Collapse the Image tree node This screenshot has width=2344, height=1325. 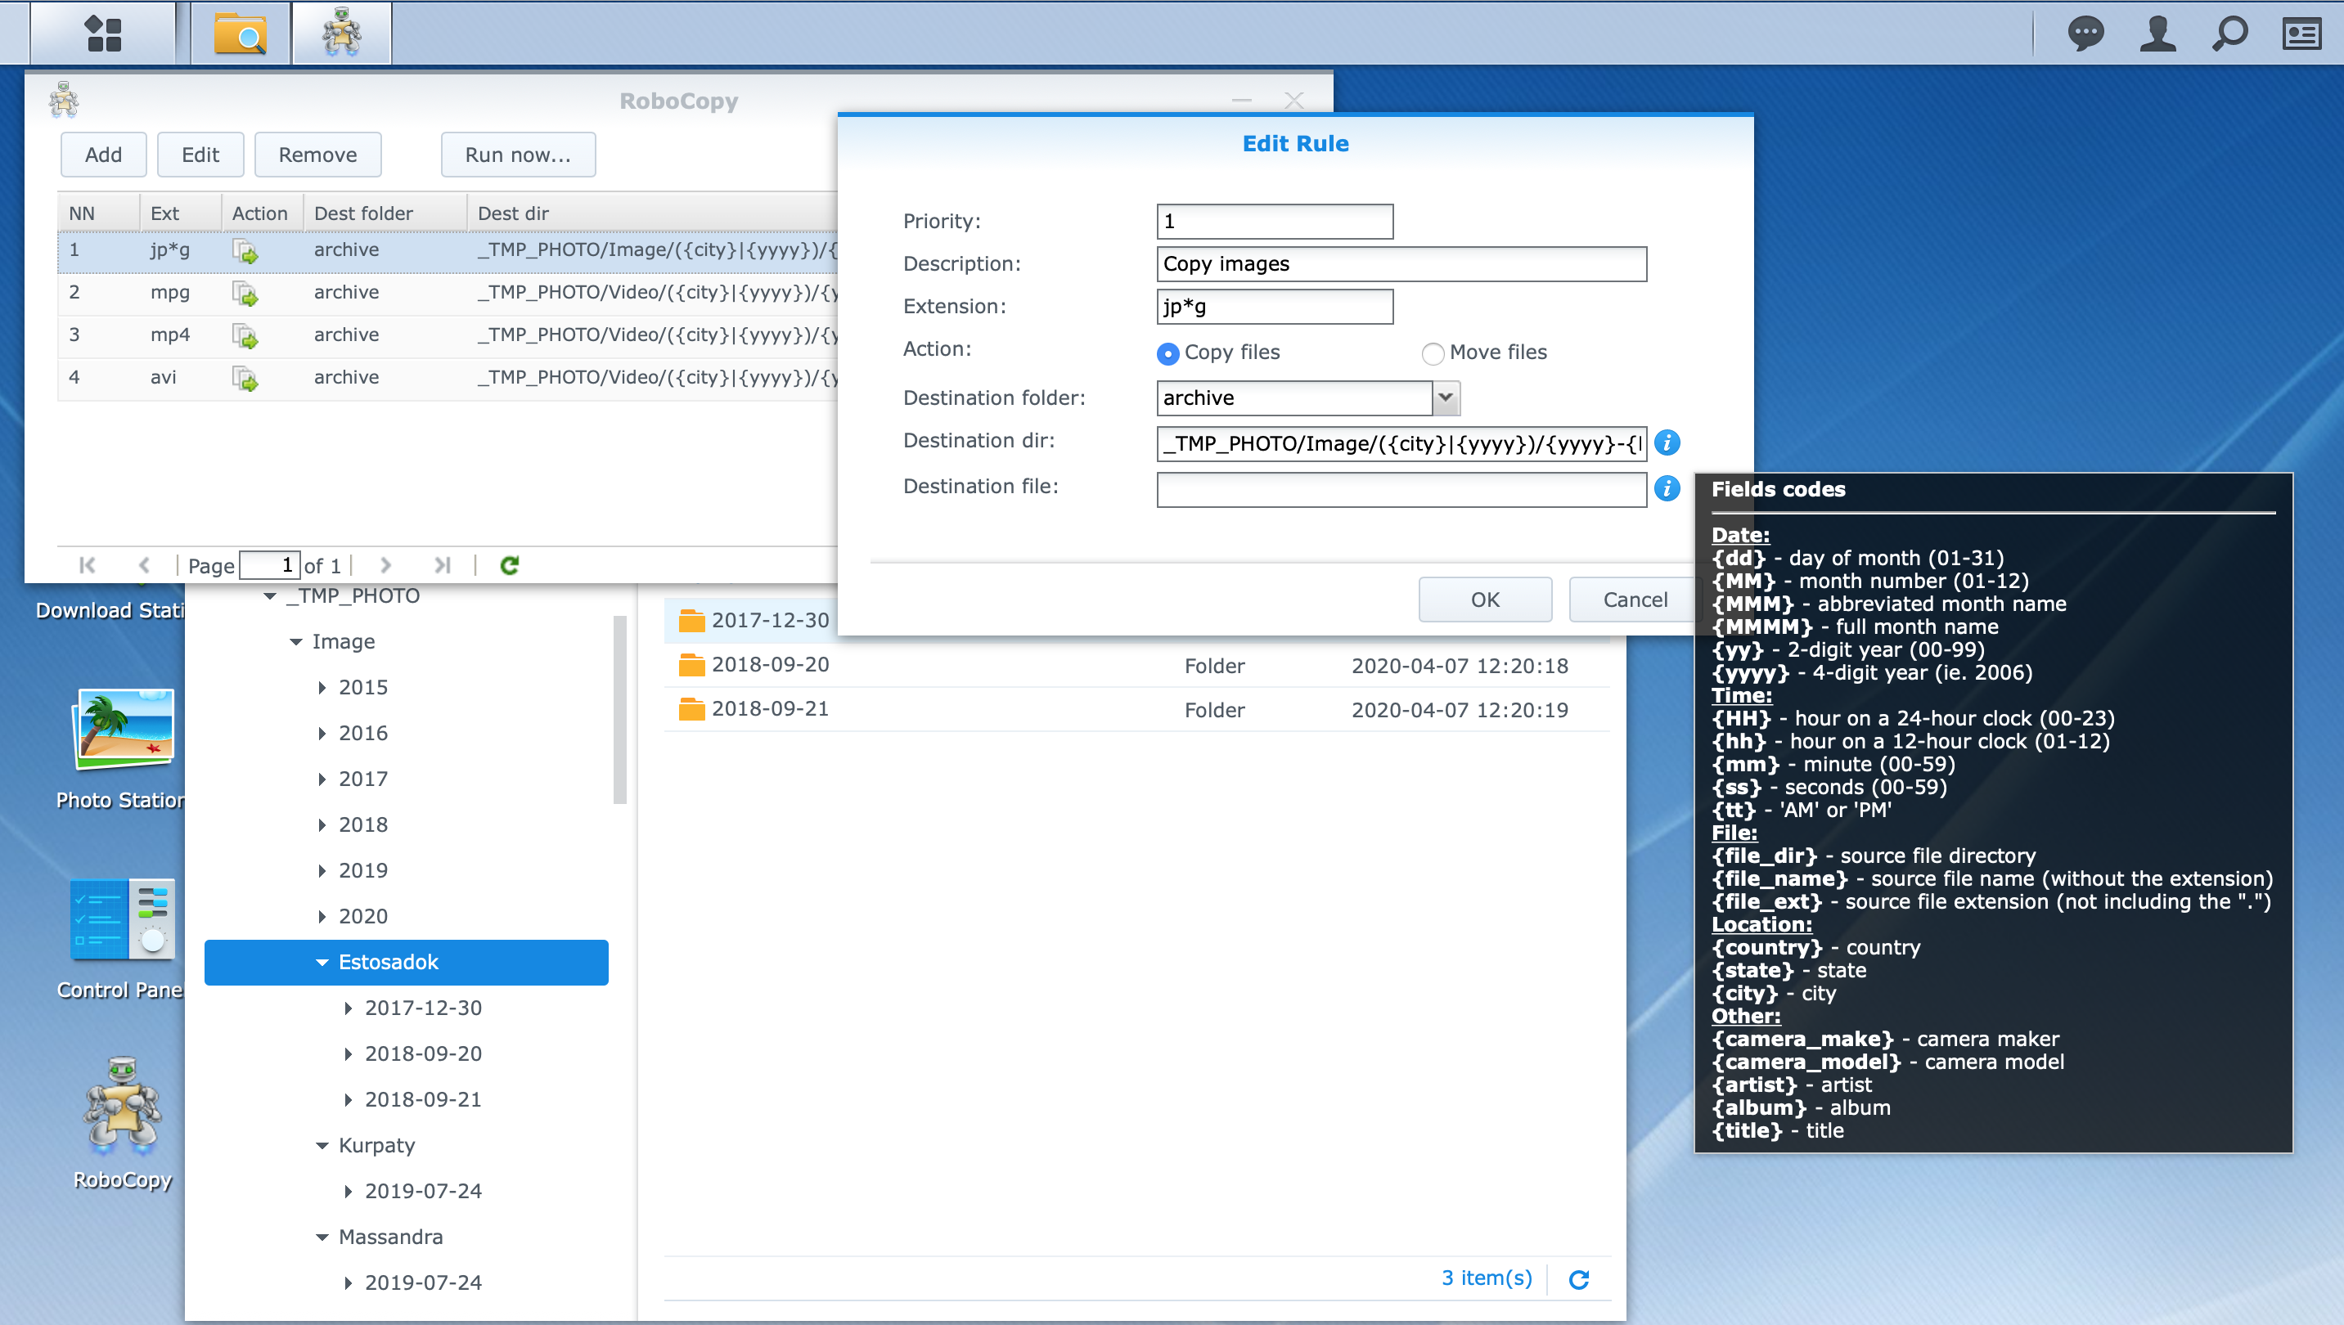point(296,643)
